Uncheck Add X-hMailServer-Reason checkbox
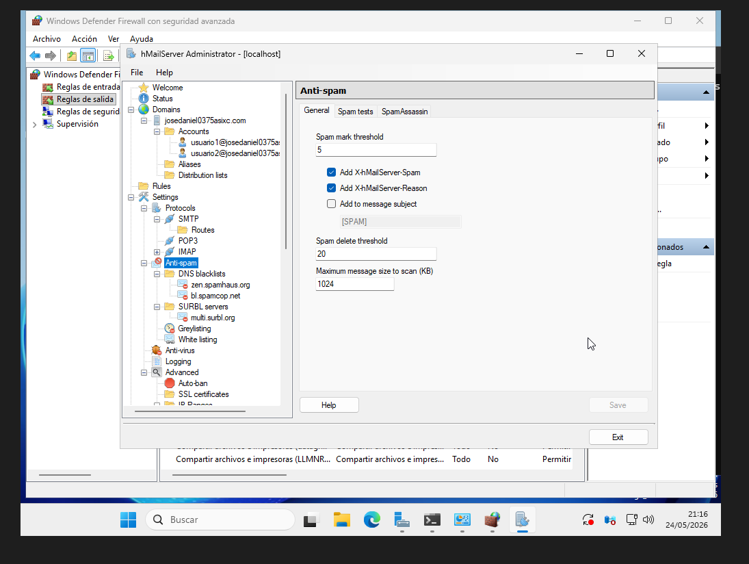Screen dimensions: 749x564 (x=332, y=188)
